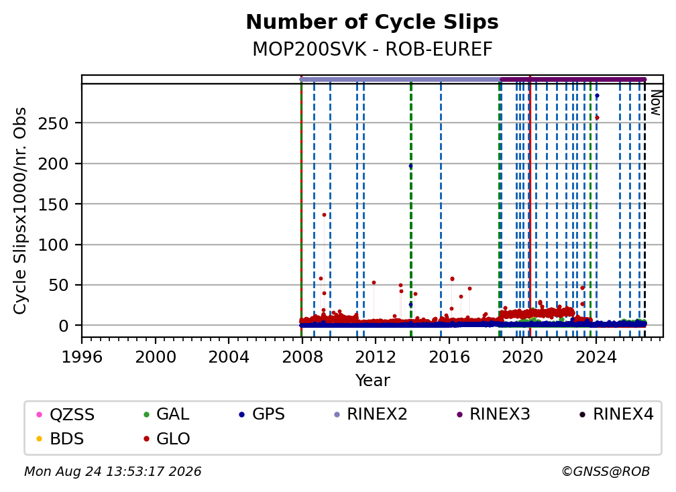Click the QZSS pink legend marker

pyautogui.click(x=39, y=414)
